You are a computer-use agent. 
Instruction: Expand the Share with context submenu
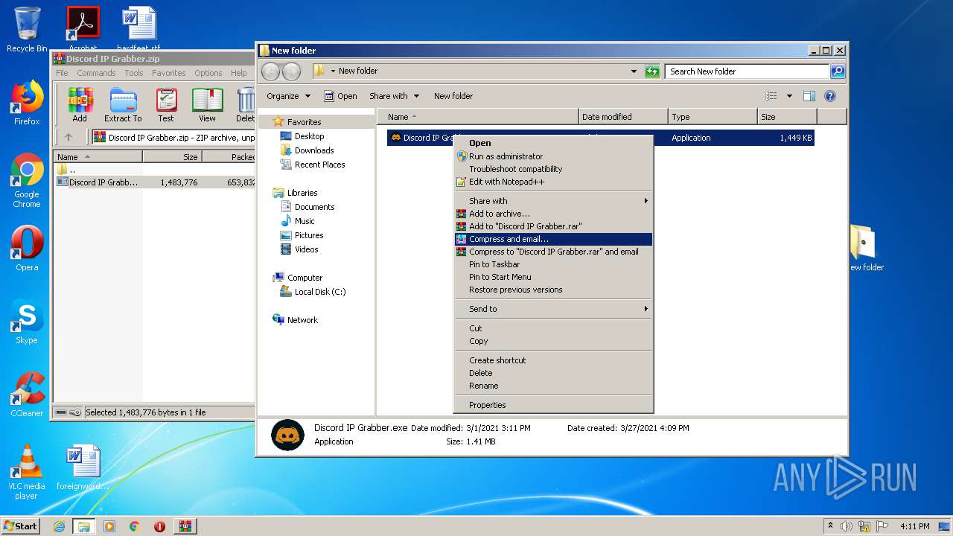pyautogui.click(x=553, y=201)
